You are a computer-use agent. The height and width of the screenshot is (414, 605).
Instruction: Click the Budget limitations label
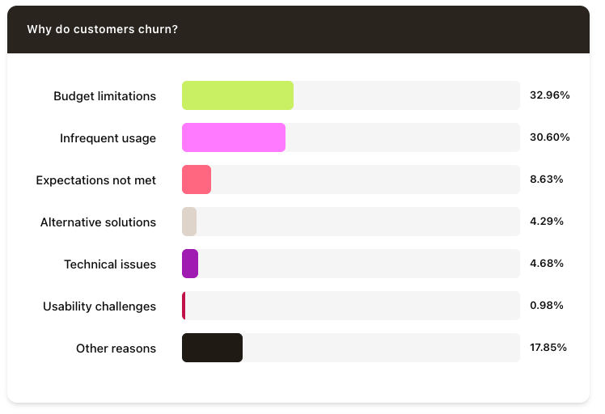click(104, 96)
